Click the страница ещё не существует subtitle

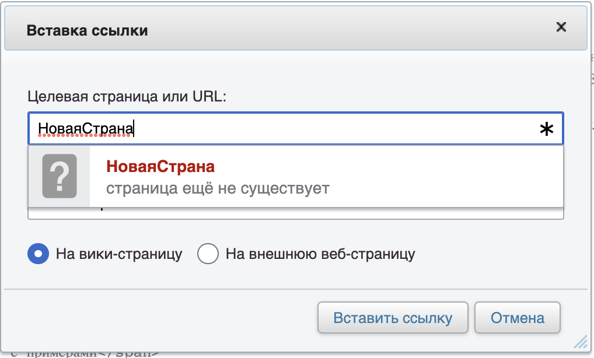click(218, 189)
